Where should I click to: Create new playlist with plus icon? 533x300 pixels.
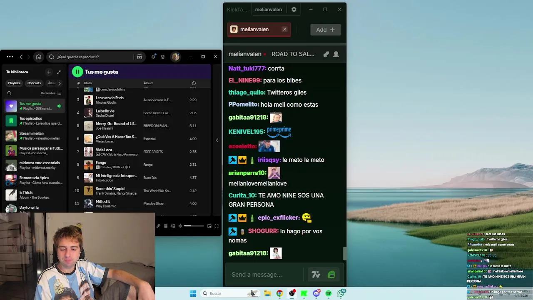click(x=49, y=72)
